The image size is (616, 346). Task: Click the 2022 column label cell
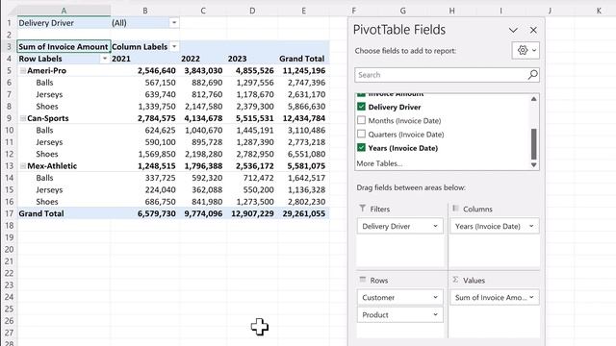coord(203,59)
